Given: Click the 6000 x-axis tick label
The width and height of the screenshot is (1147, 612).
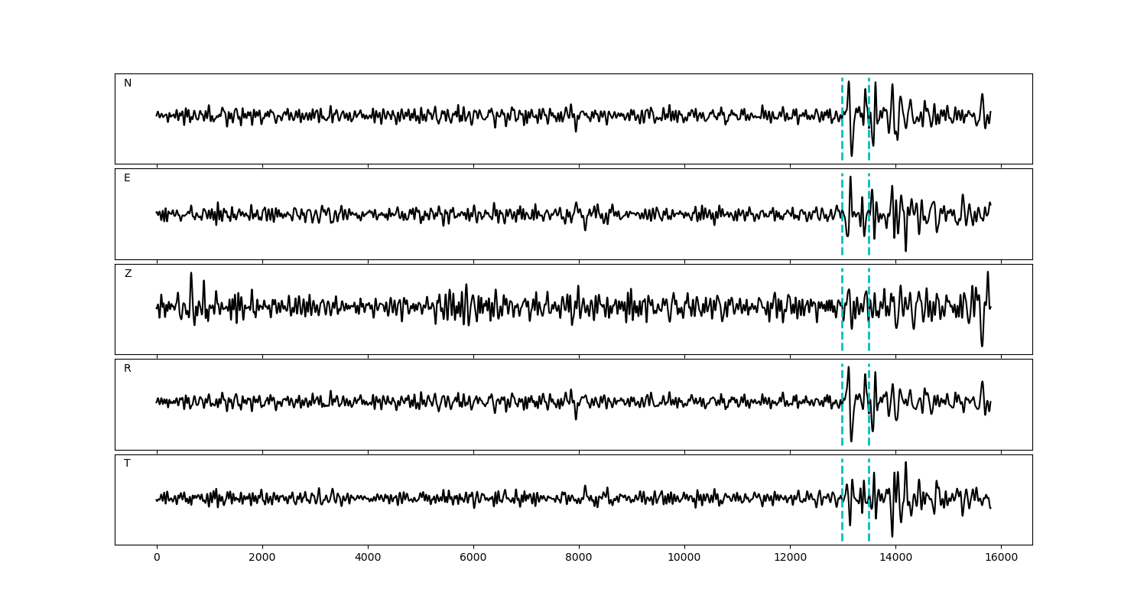Looking at the screenshot, I should pyautogui.click(x=473, y=558).
